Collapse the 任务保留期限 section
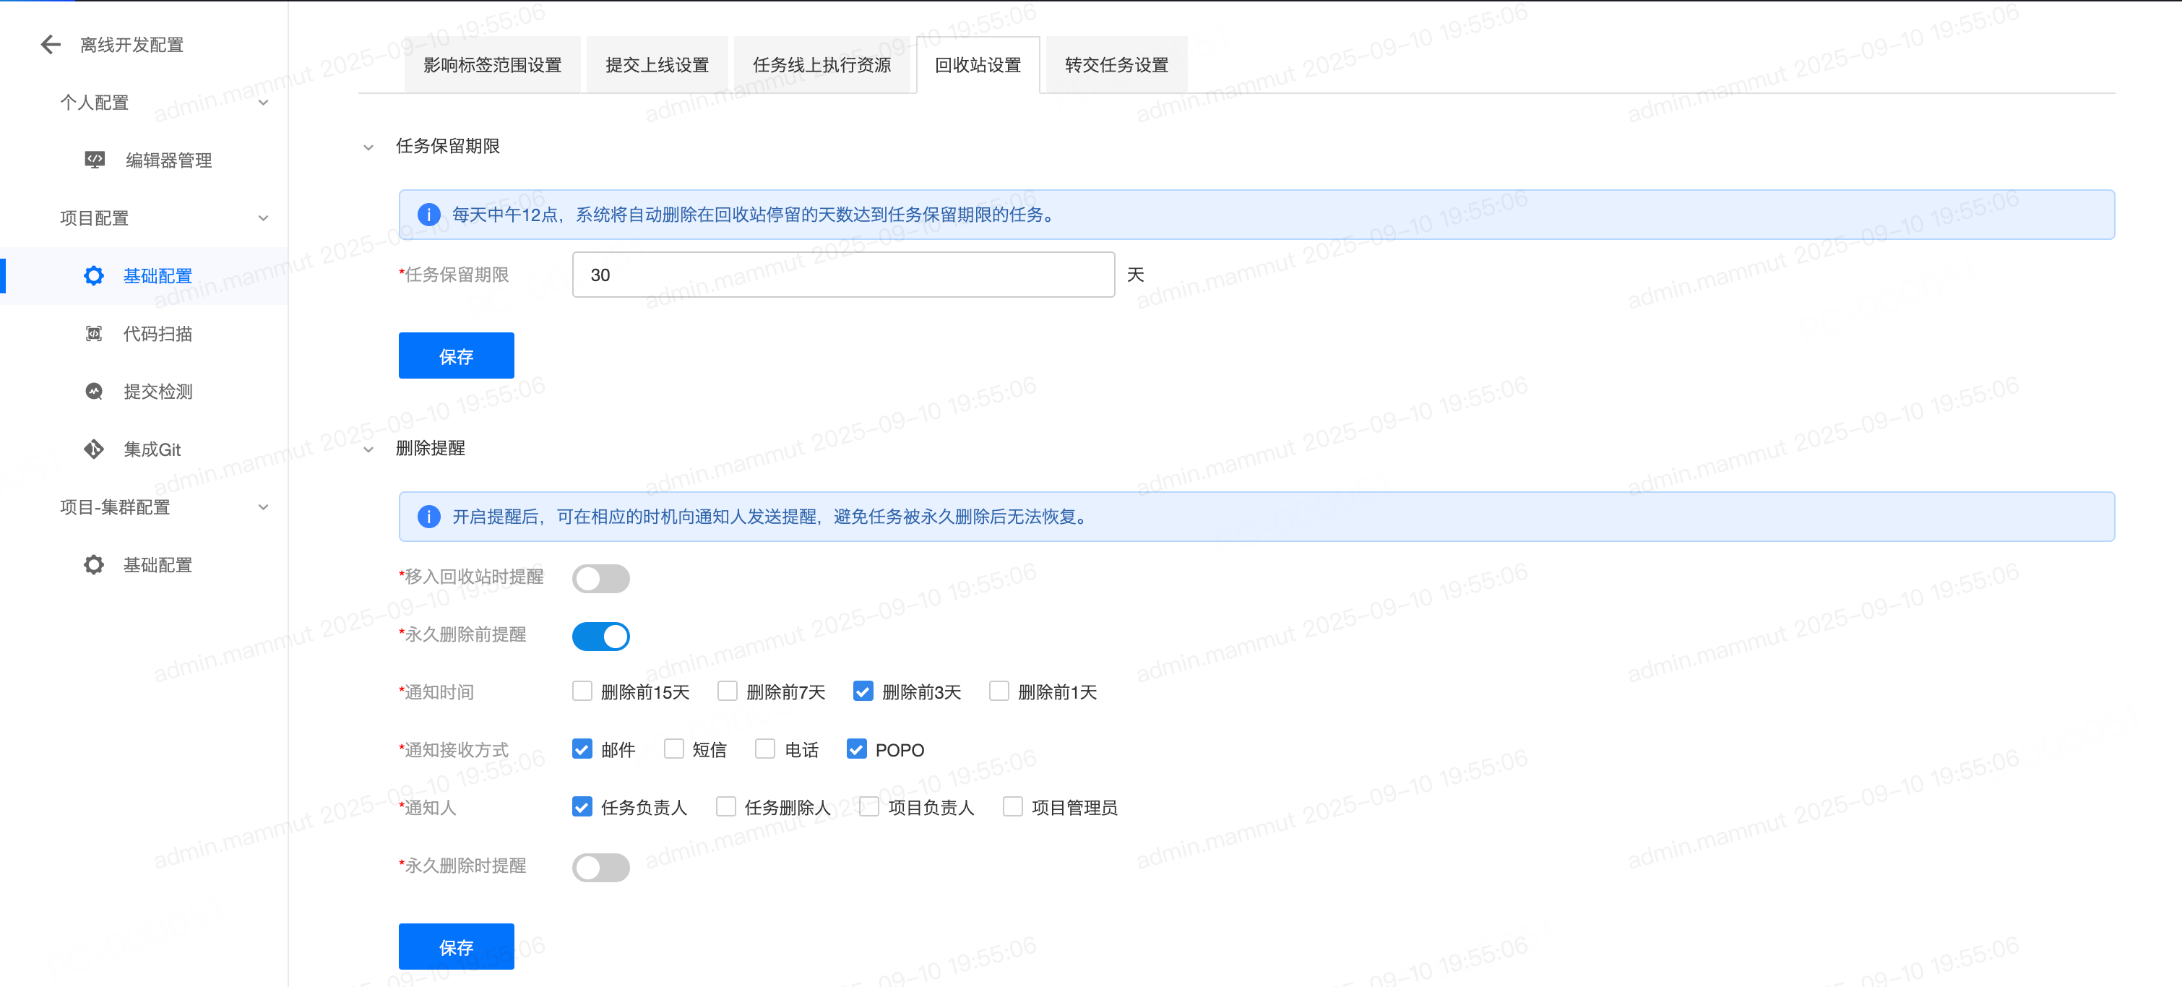Image resolution: width=2182 pixels, height=987 pixels. click(368, 147)
